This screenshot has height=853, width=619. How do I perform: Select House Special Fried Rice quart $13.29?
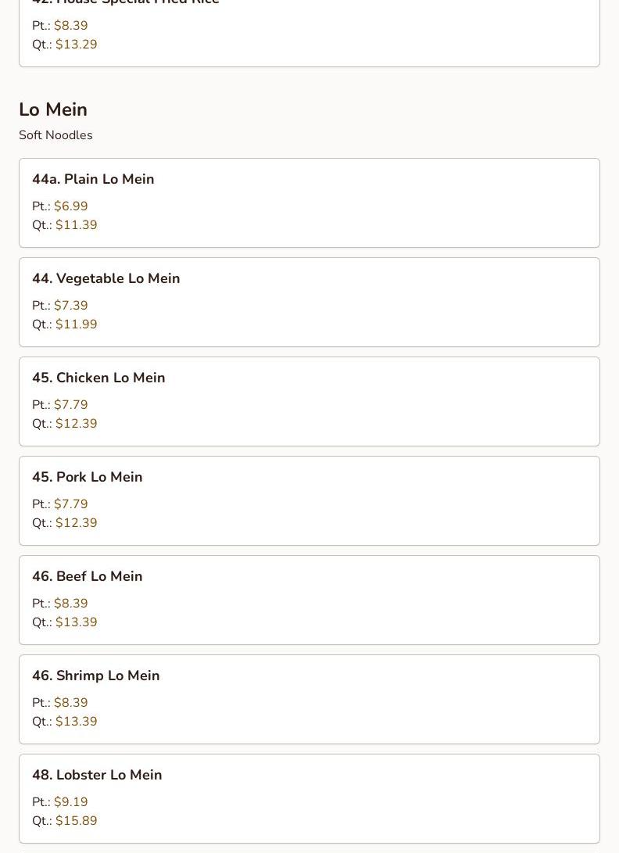pyautogui.click(x=76, y=44)
